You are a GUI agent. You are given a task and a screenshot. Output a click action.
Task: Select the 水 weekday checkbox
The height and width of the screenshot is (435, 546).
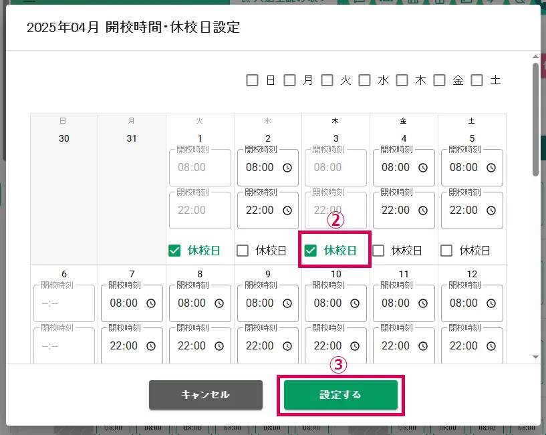(364, 80)
